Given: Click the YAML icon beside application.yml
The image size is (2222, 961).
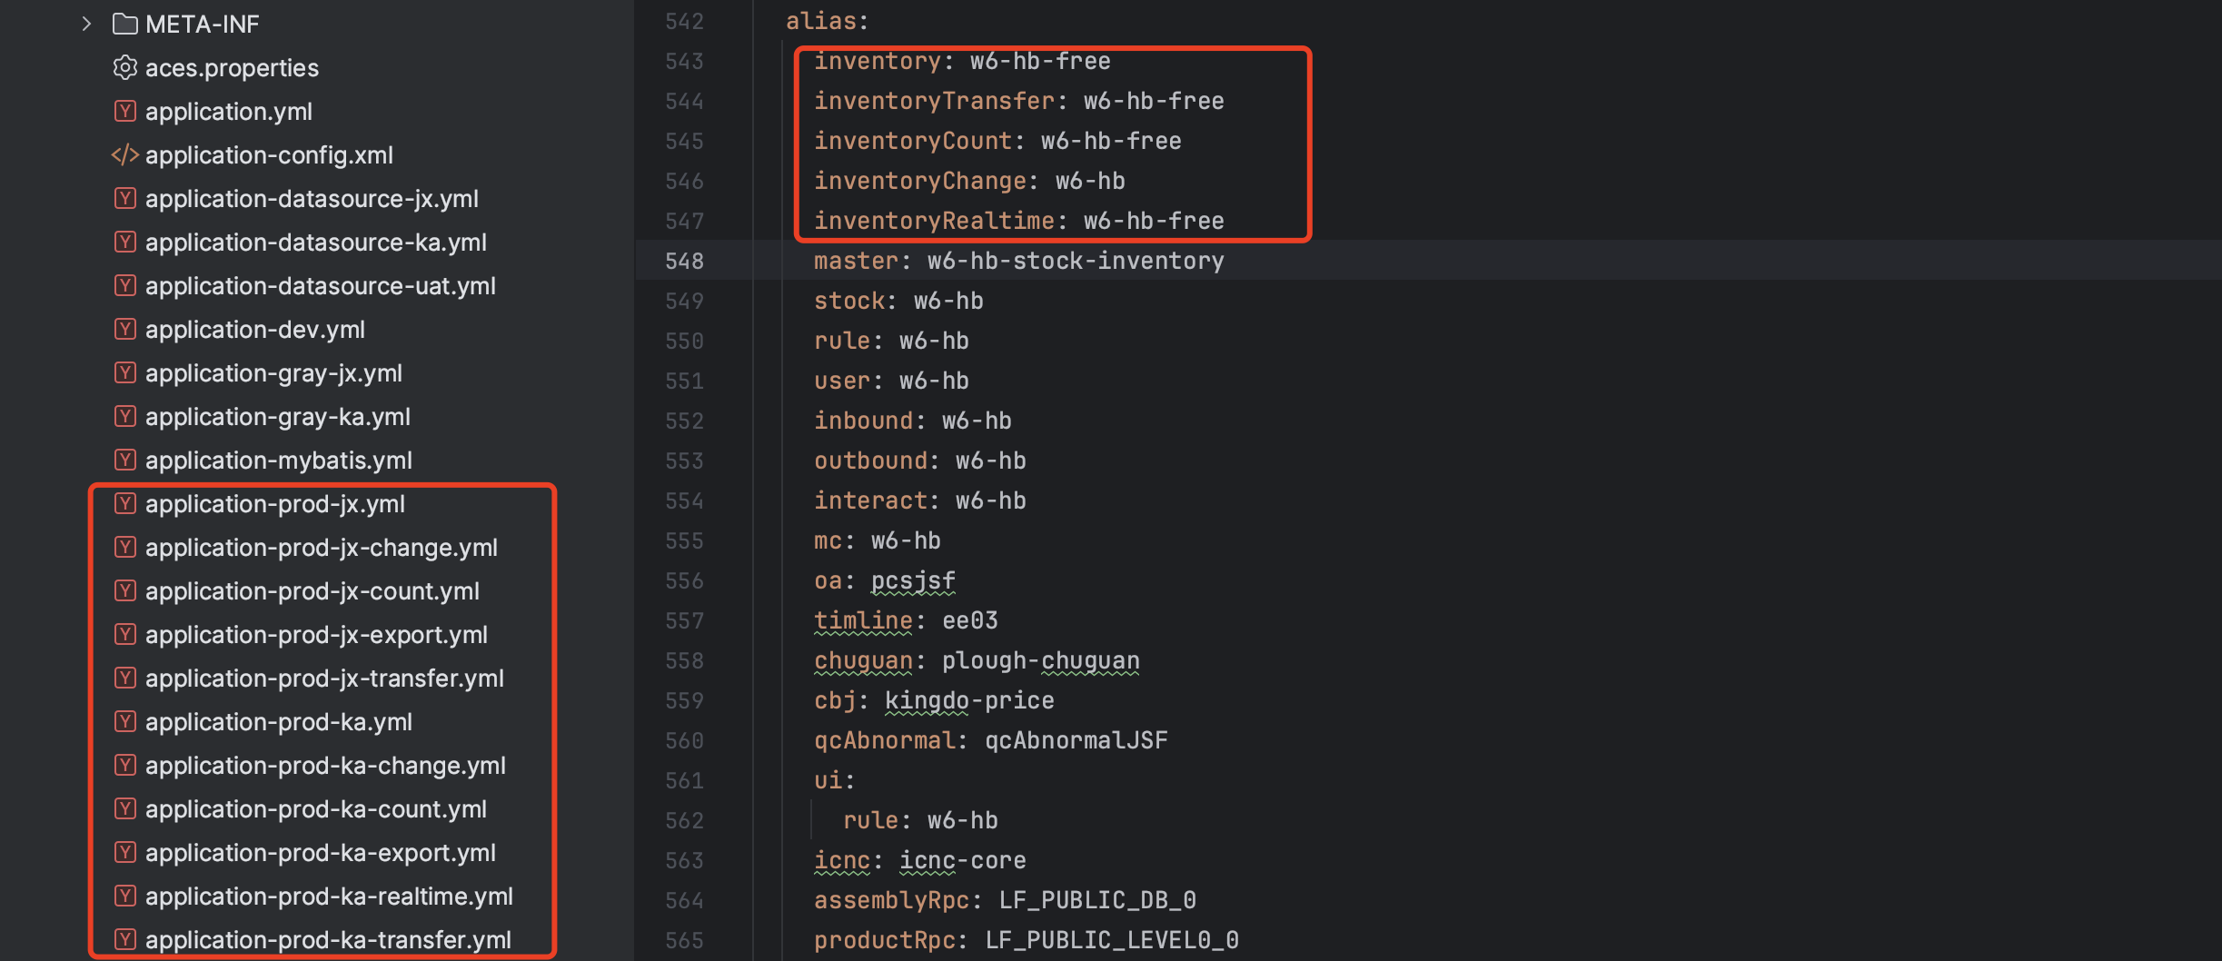Looking at the screenshot, I should (x=124, y=112).
